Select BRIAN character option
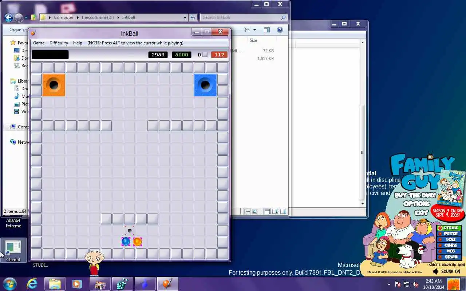Viewport: 466px width, 291px height. (449, 257)
